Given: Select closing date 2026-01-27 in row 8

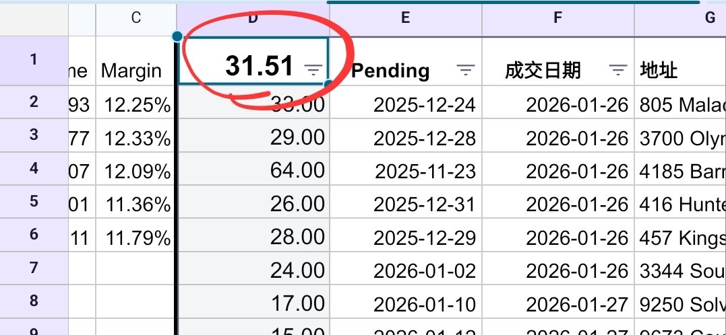Looking at the screenshot, I should (x=558, y=301).
